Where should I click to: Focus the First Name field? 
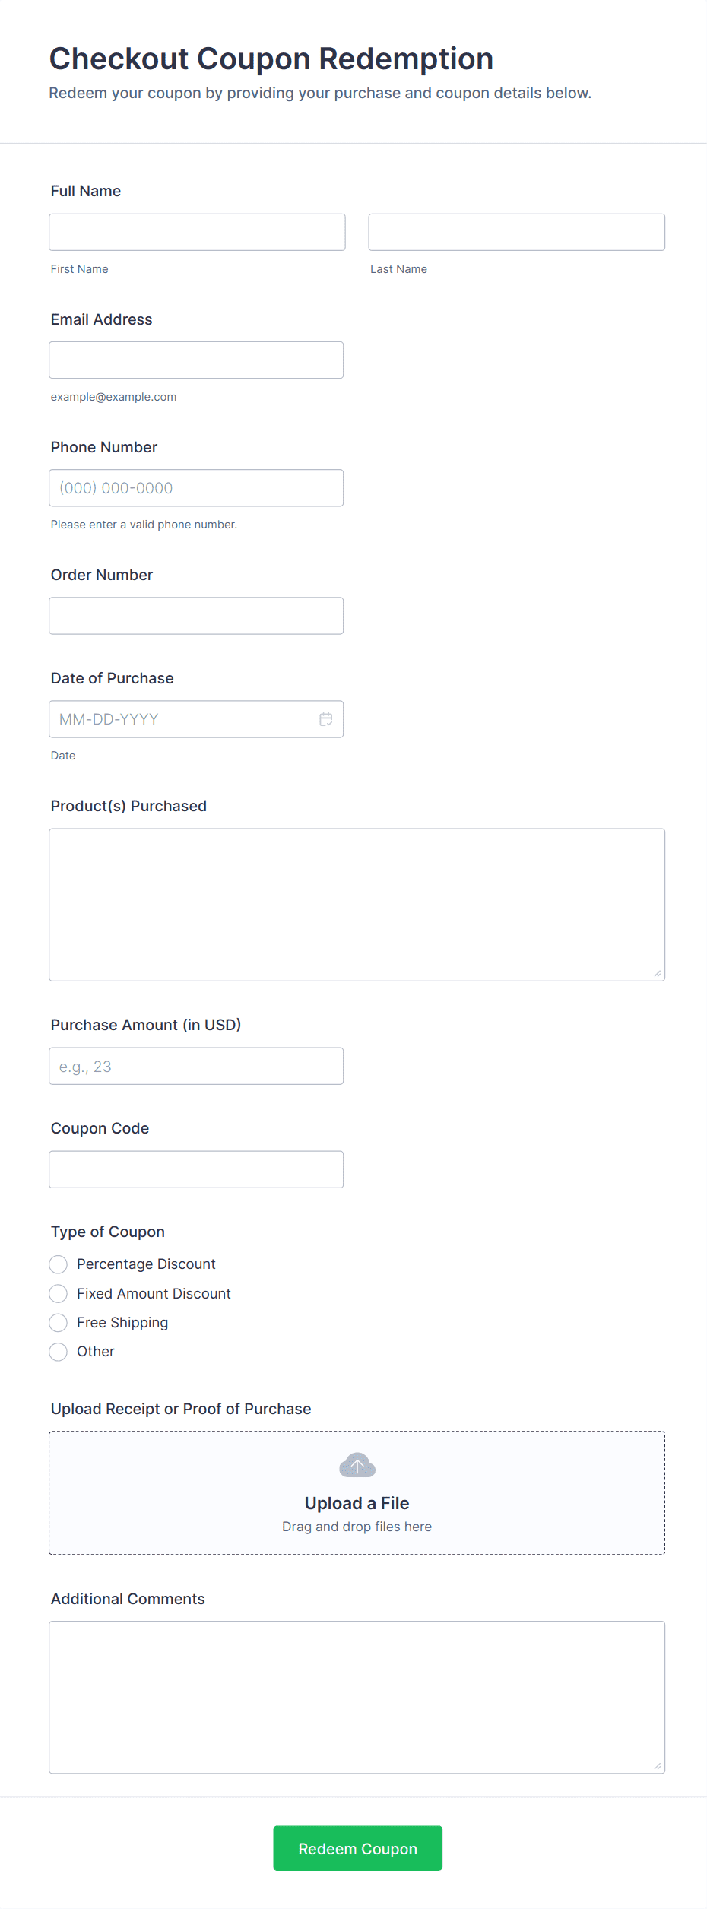197,232
